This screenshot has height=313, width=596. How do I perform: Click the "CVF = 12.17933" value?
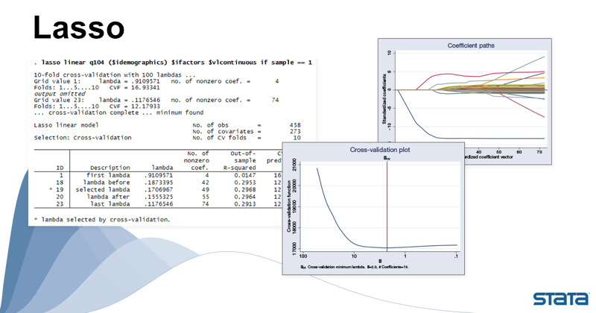135,106
